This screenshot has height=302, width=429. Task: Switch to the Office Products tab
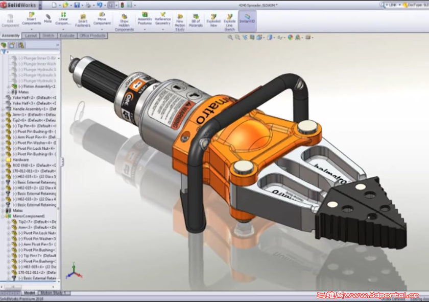(92, 36)
